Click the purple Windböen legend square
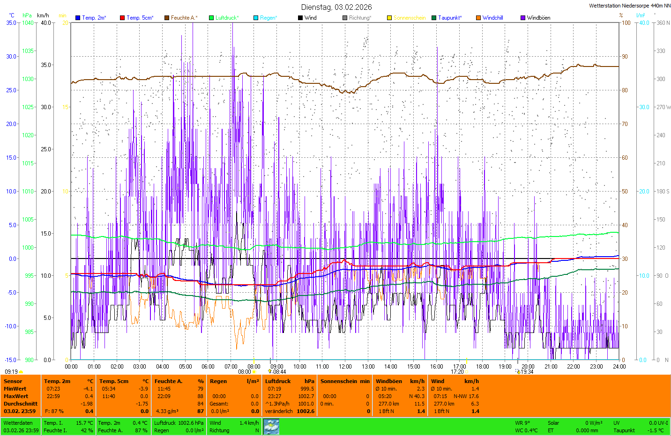Image resolution: width=671 pixels, height=436 pixels. 523,18
